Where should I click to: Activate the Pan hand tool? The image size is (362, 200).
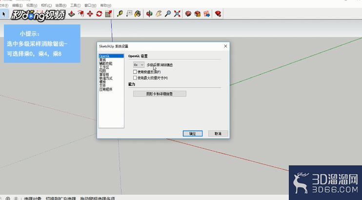click(159, 14)
